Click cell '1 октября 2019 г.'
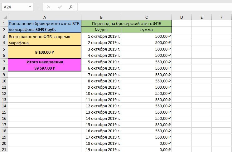Viewport: 232px width, 152px height. pos(101,36)
